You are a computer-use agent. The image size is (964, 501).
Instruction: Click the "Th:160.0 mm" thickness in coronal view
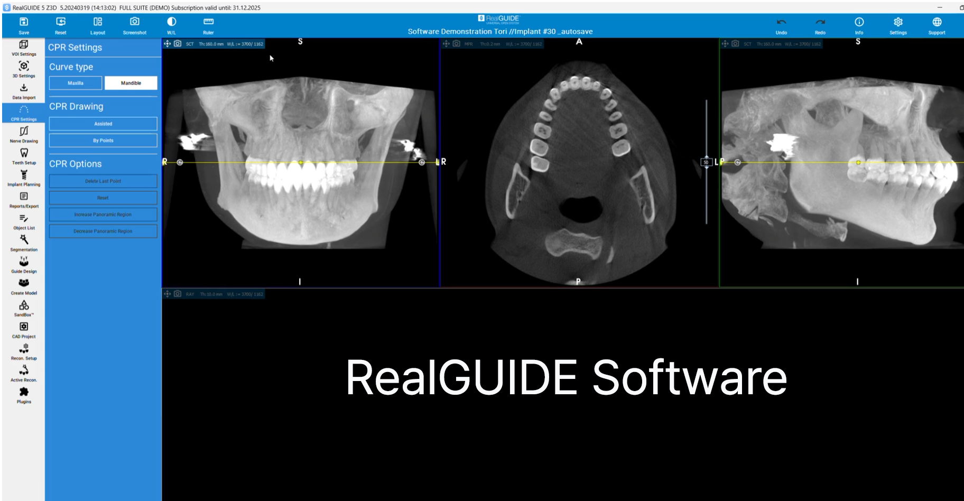tap(211, 44)
